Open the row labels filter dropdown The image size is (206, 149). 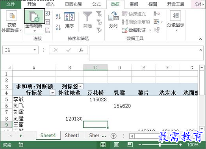pyautogui.click(x=52, y=93)
